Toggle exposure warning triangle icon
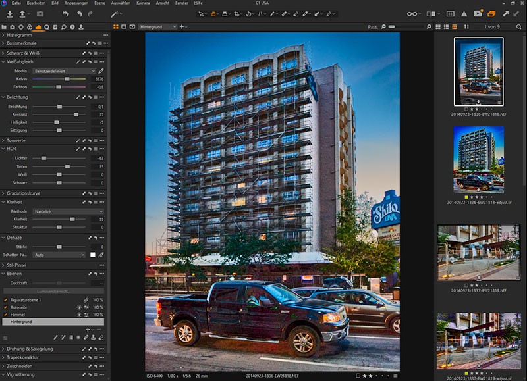The width and height of the screenshot is (527, 381). coord(464,14)
